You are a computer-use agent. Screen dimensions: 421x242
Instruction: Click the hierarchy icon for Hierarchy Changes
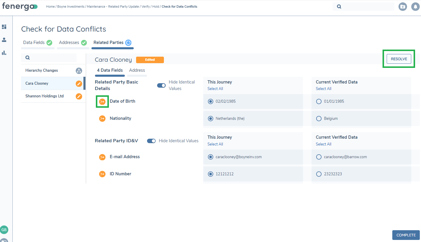coord(79,71)
